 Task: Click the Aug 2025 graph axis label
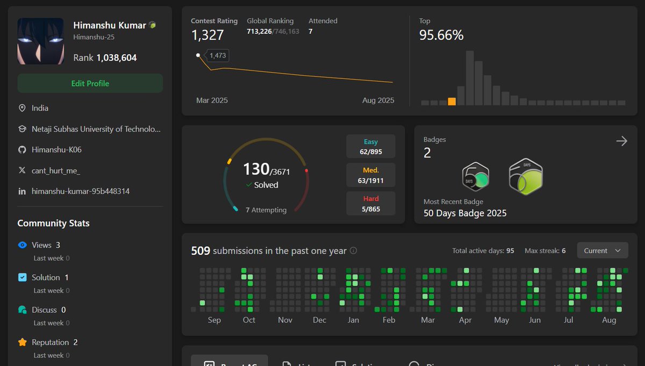pos(378,101)
